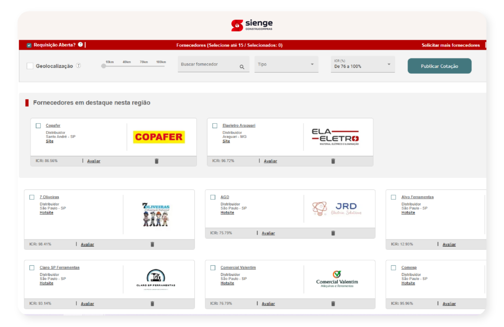Show the Geolocalização help tooltip icon
This screenshot has width=504, height=327.
point(78,65)
